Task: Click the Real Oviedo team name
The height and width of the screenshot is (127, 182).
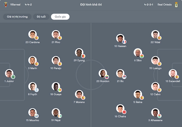Action: pos(165,4)
